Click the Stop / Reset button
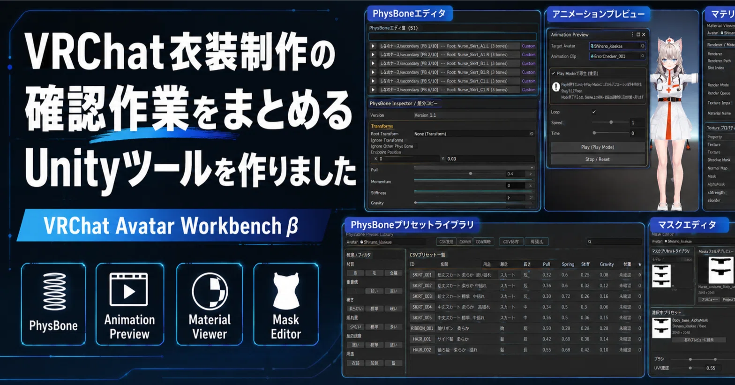Image resolution: width=735 pixels, height=385 pixels. (597, 159)
